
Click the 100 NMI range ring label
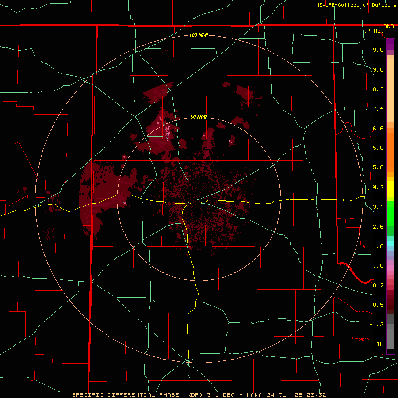pos(199,35)
